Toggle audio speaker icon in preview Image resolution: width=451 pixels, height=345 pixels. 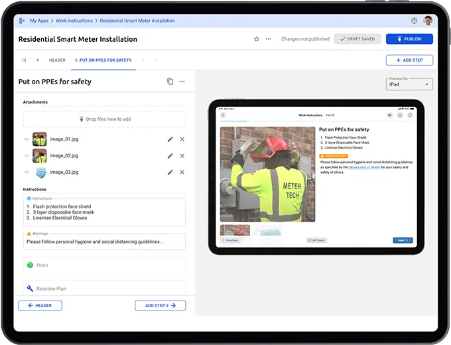[390, 115]
